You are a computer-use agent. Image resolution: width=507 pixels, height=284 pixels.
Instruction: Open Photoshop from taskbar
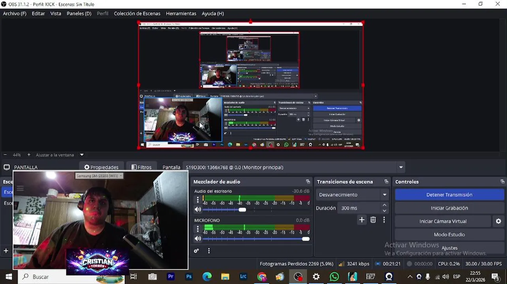tap(189, 277)
